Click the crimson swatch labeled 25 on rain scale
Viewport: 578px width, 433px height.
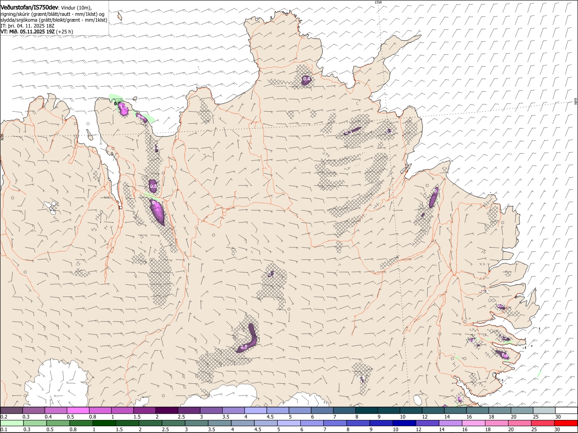point(543,424)
